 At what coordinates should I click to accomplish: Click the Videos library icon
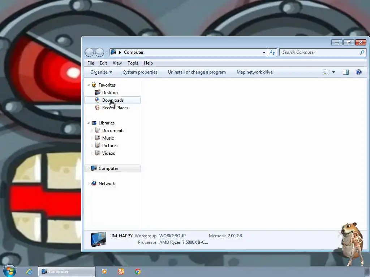point(98,153)
